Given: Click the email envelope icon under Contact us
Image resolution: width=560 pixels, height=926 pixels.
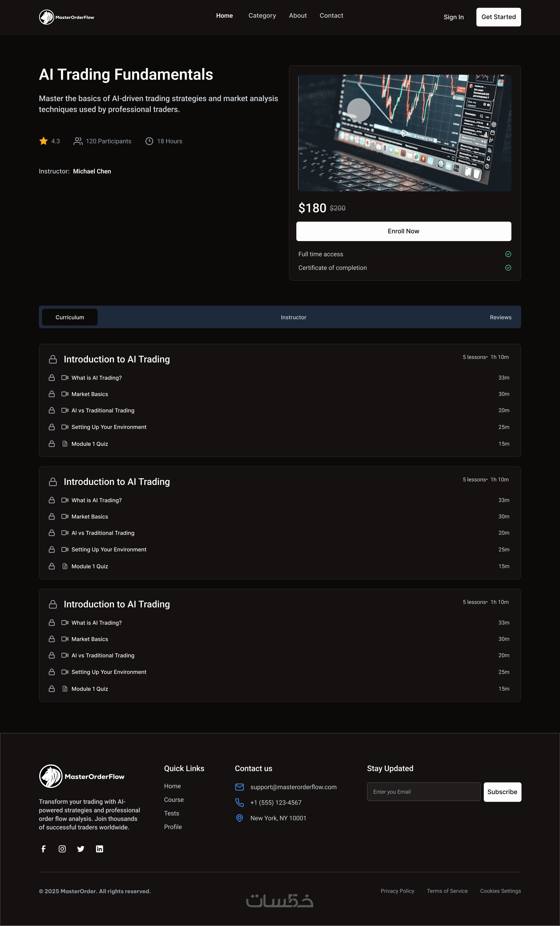Looking at the screenshot, I should (x=239, y=787).
